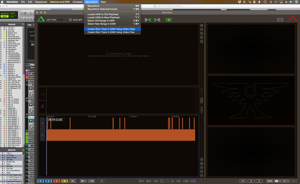Expand the Source track arrow

pyautogui.click(x=6, y=68)
